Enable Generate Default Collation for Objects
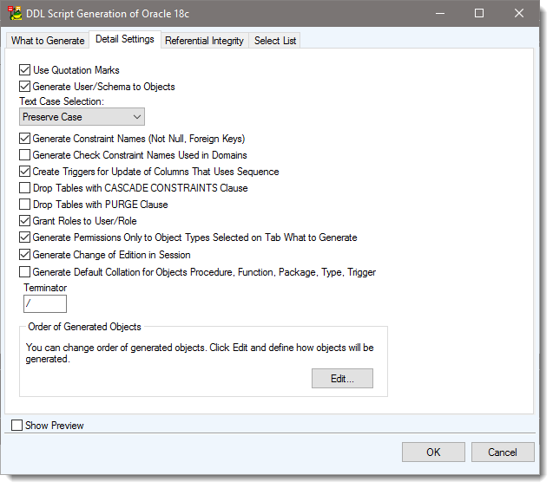Image resolution: width=553 pixels, height=488 pixels. [x=24, y=272]
